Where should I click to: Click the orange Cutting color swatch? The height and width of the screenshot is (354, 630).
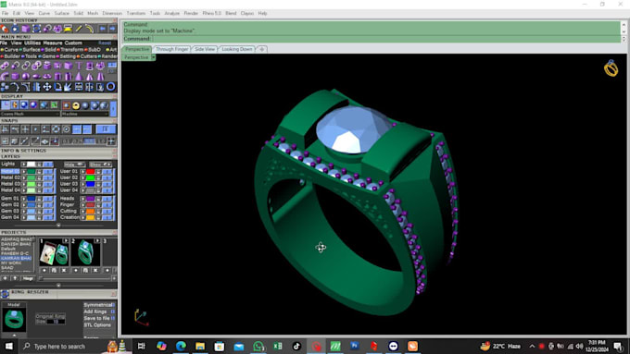coord(90,211)
